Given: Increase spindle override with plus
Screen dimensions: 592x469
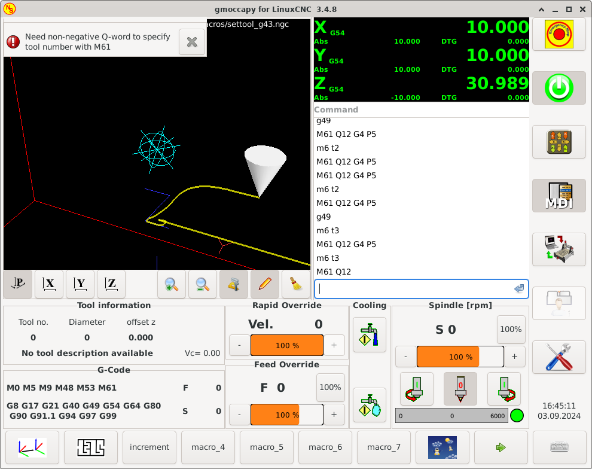Looking at the screenshot, I should coord(515,357).
